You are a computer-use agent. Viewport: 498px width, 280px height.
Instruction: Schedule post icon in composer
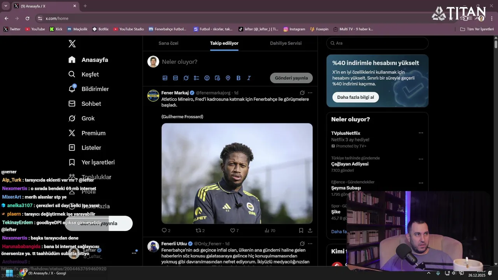tap(217, 78)
